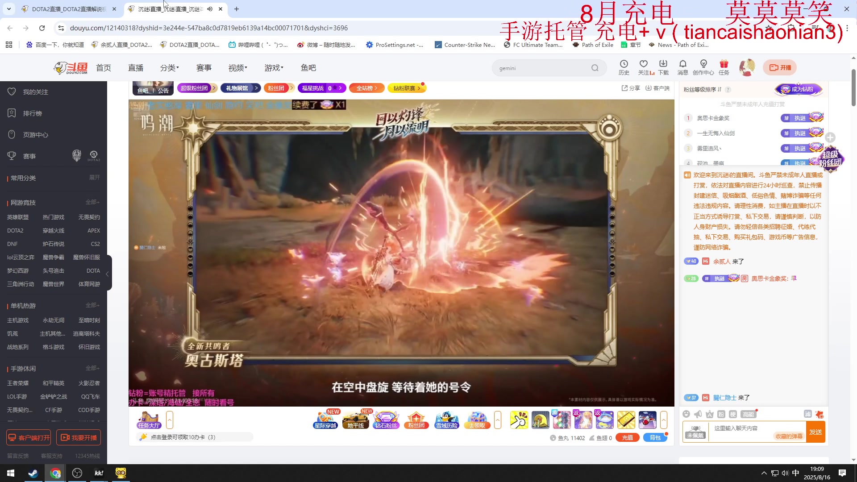Click the 粉 fan danmu icon
Viewport: 857px width, 482px height.
721,414
